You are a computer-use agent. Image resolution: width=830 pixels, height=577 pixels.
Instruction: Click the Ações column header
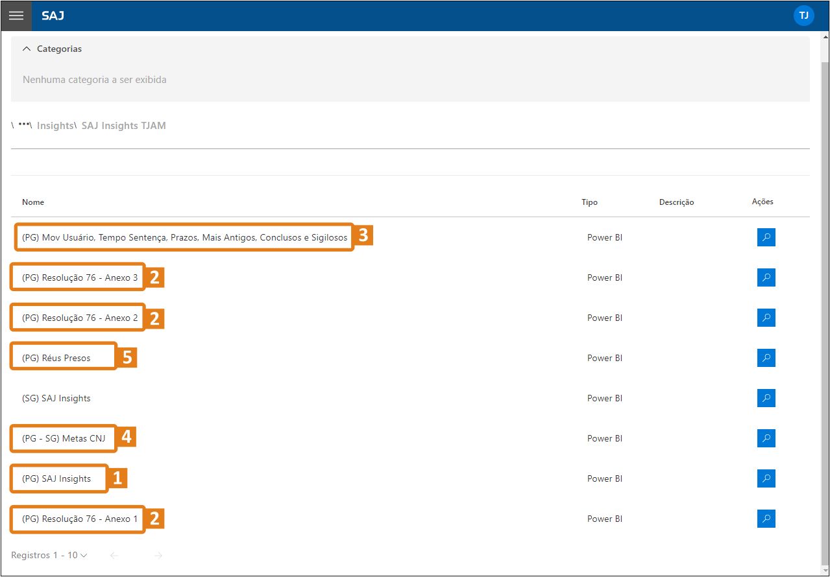click(763, 202)
